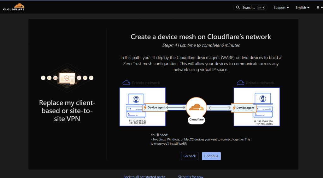The image size is (323, 178).
Task: Click the 'You'll need:' text
Action: pyautogui.click(x=159, y=135)
